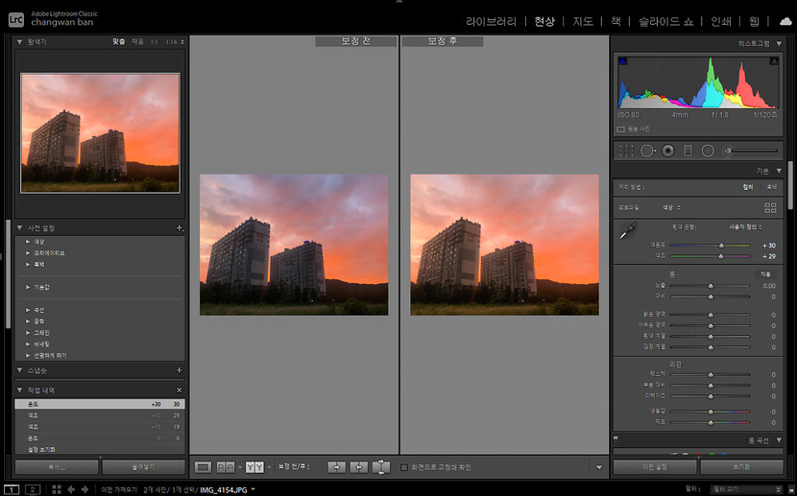Select main window display number 1
Viewport: 797px width, 496px height.
[12, 490]
